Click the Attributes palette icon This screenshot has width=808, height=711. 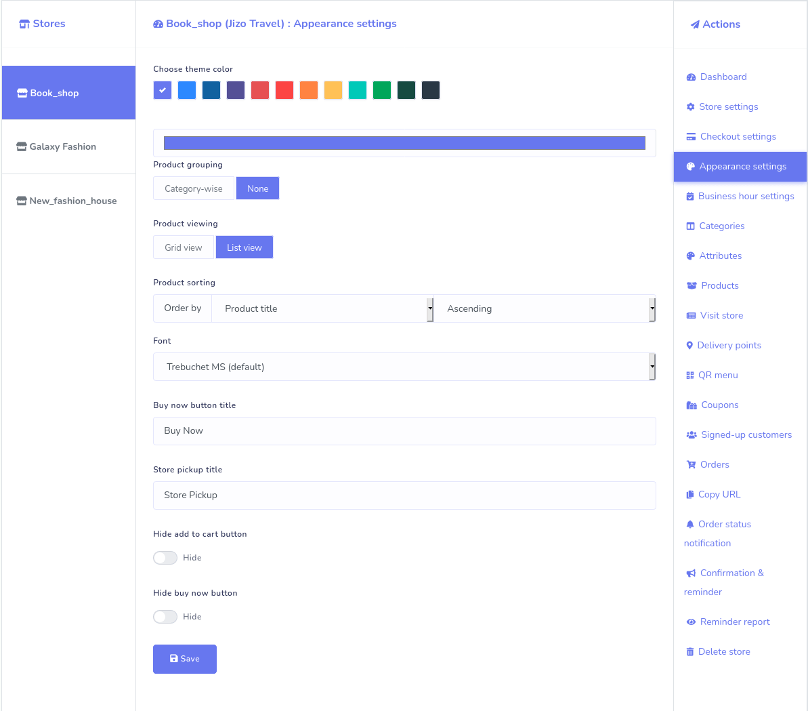click(691, 256)
